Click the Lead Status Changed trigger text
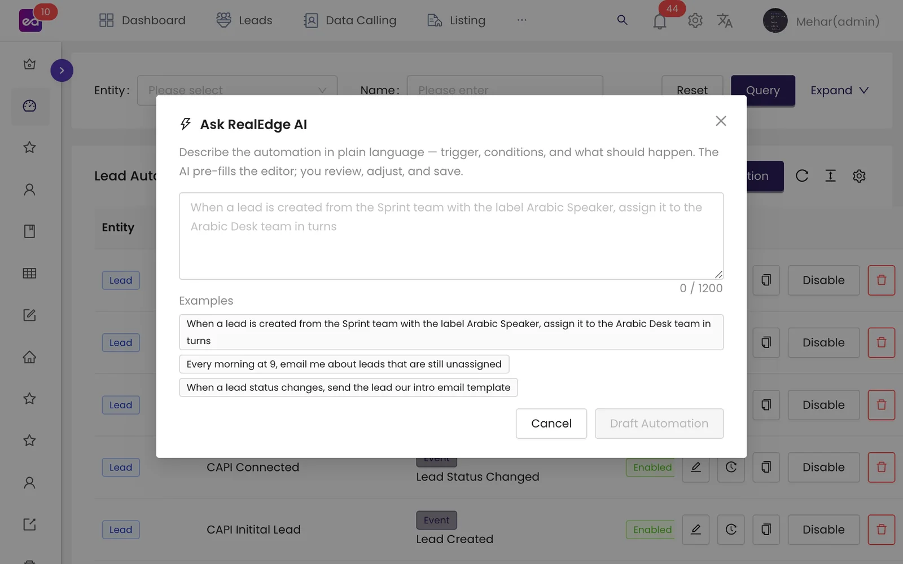Viewport: 903px width, 564px height. point(477,477)
